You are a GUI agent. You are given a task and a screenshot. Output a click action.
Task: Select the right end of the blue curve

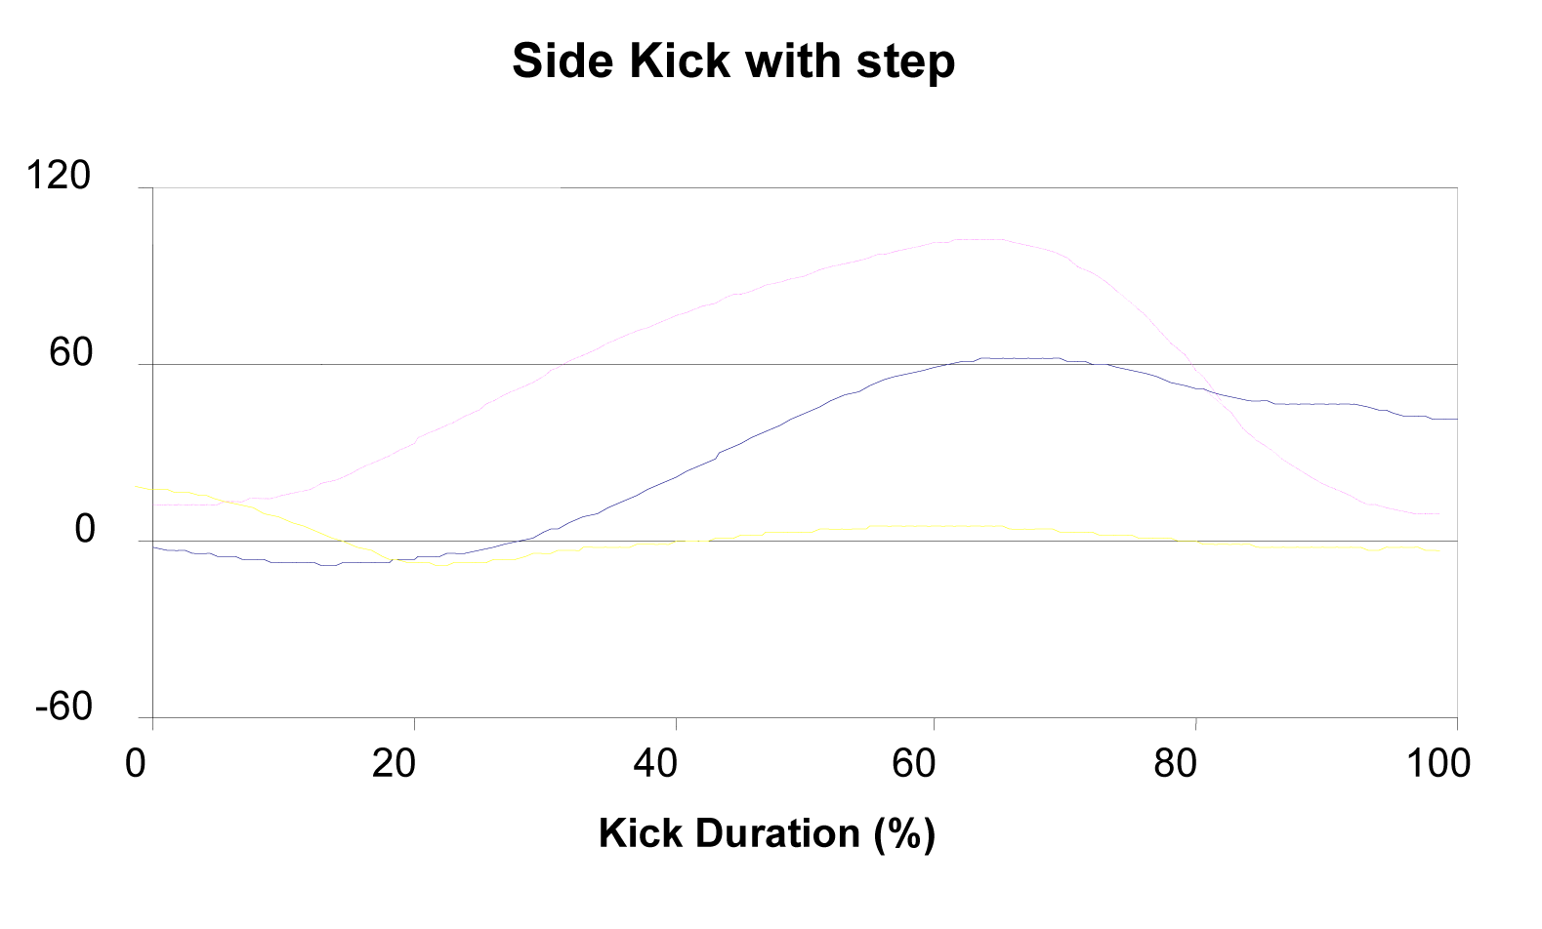(1455, 419)
